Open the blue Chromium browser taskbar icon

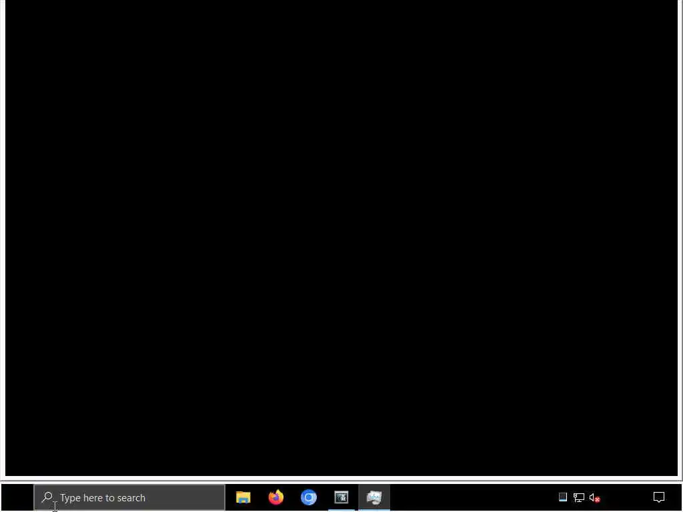coord(309,497)
